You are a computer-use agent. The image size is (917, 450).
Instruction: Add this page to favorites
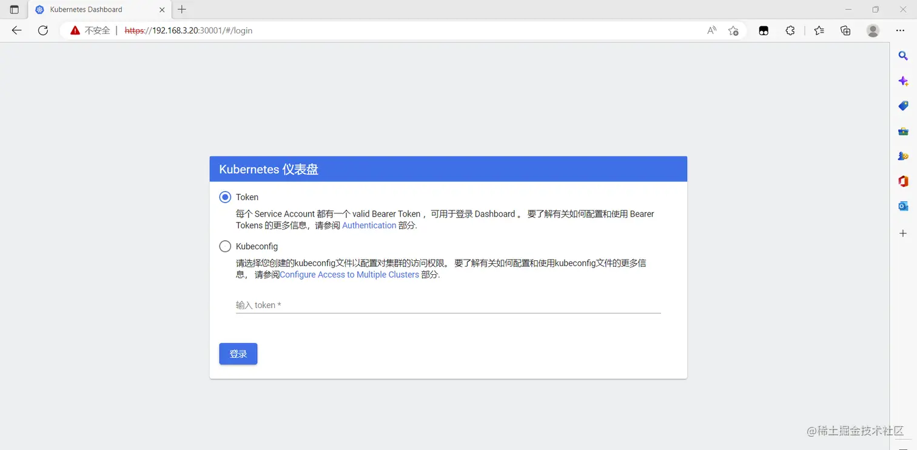point(733,30)
